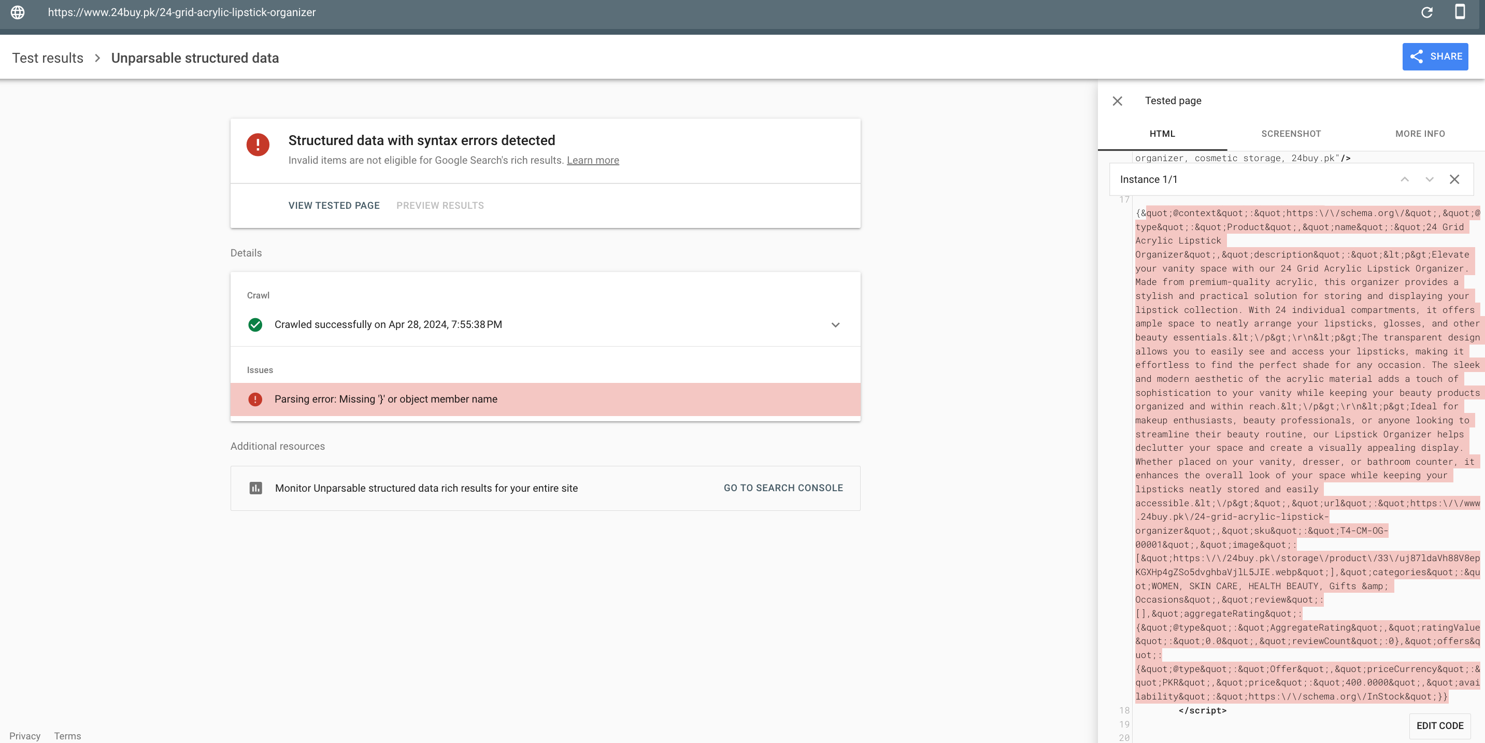Click the Unparsable structured data heading

click(195, 58)
